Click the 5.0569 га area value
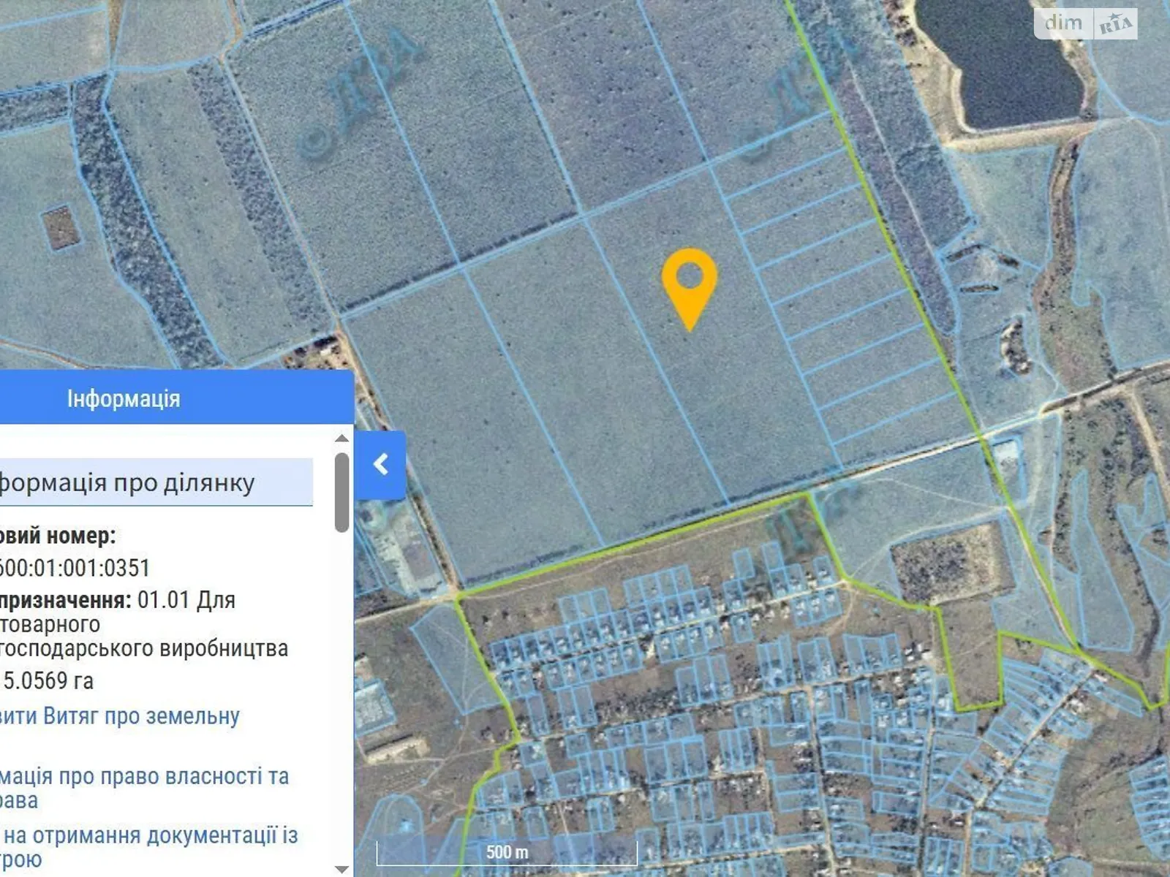This screenshot has width=1170, height=877. (x=48, y=681)
